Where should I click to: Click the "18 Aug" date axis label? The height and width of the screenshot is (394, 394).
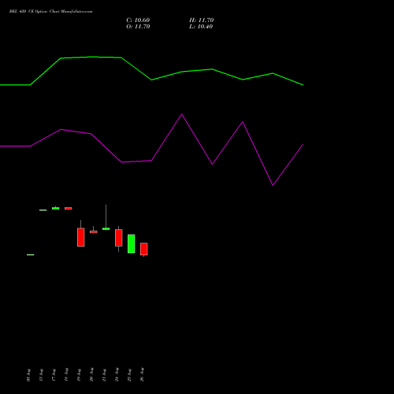point(66,374)
